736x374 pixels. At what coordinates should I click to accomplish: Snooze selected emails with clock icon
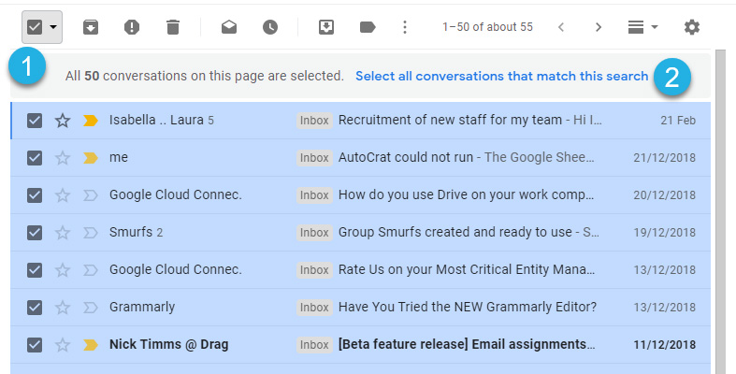[270, 27]
